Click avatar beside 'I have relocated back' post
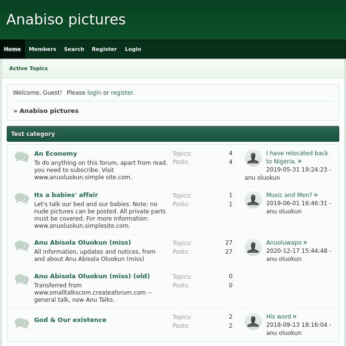Image resolution: width=346 pixels, height=346 pixels. [x=253, y=158]
